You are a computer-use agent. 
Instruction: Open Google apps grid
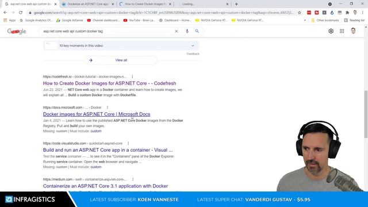click(342, 31)
